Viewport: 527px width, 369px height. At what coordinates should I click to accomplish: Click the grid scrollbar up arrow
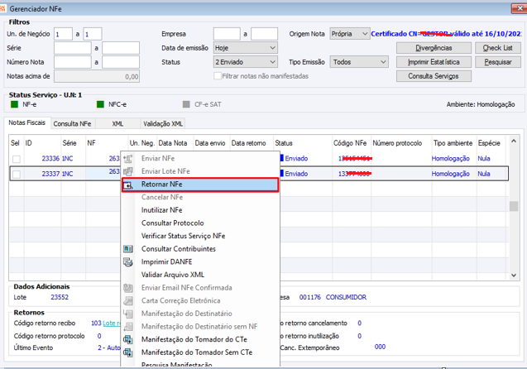(514, 141)
